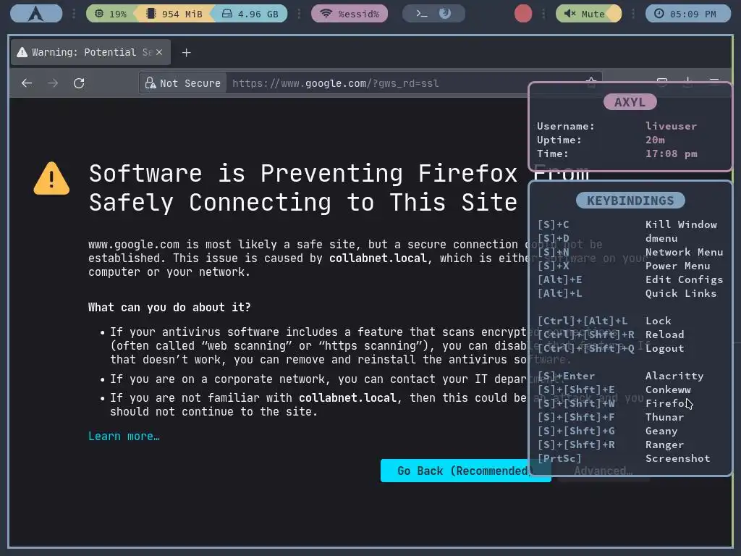Click the memory 954 MiB module
Image resolution: width=741 pixels, height=556 pixels.
[x=174, y=14]
